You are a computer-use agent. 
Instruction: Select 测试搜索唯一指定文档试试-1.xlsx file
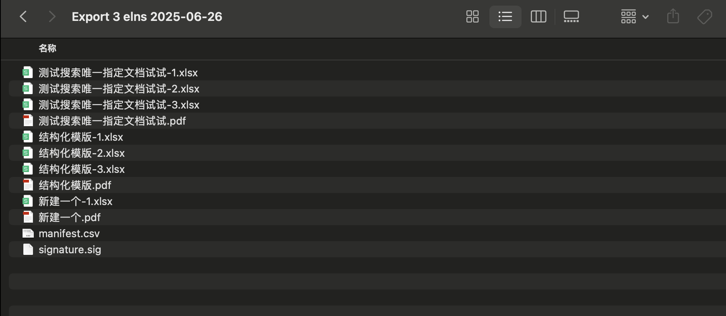coord(118,73)
